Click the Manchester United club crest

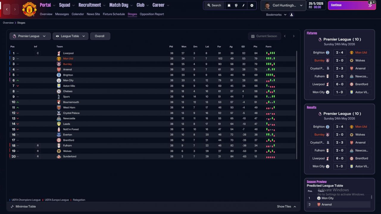coord(29,9)
